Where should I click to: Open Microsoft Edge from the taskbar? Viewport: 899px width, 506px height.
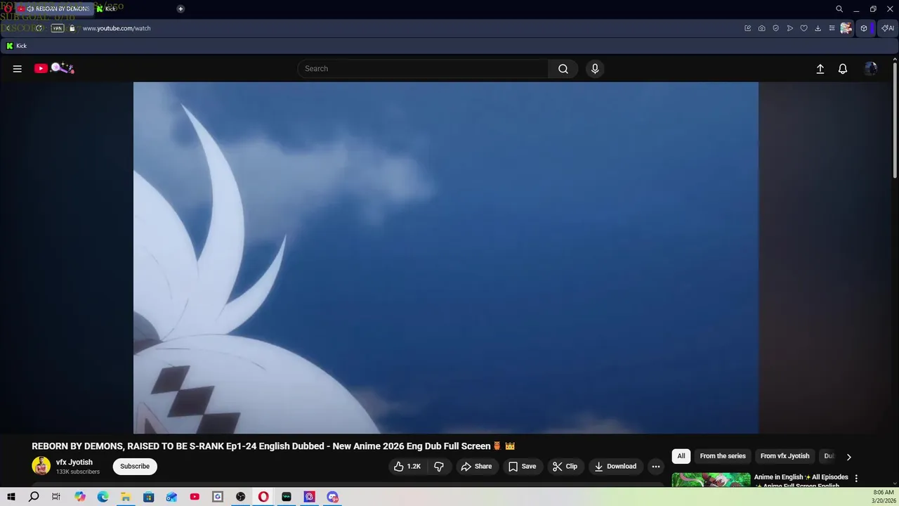tap(103, 497)
